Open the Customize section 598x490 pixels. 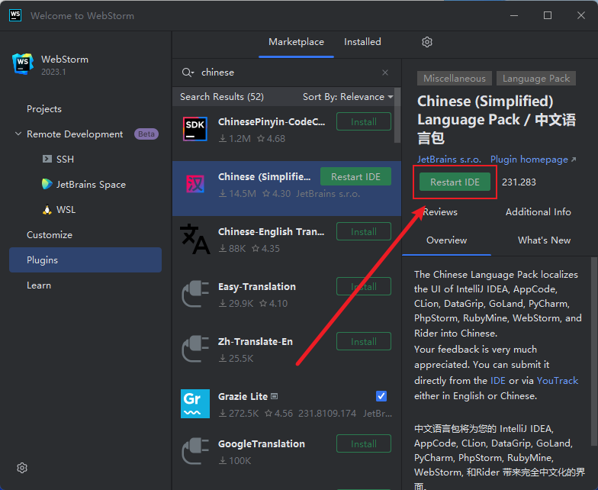pos(50,235)
